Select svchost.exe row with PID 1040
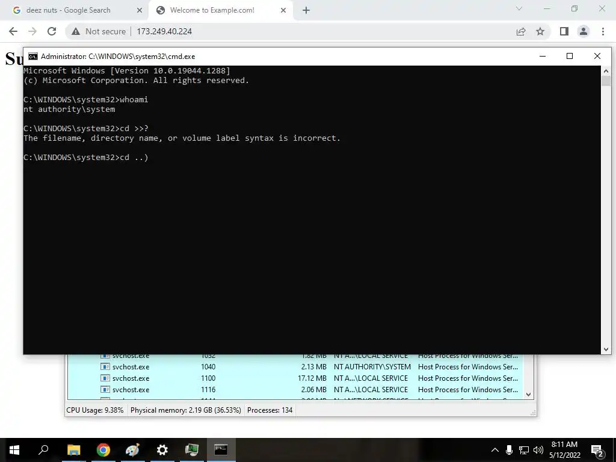This screenshot has height=462, width=616. click(x=295, y=367)
